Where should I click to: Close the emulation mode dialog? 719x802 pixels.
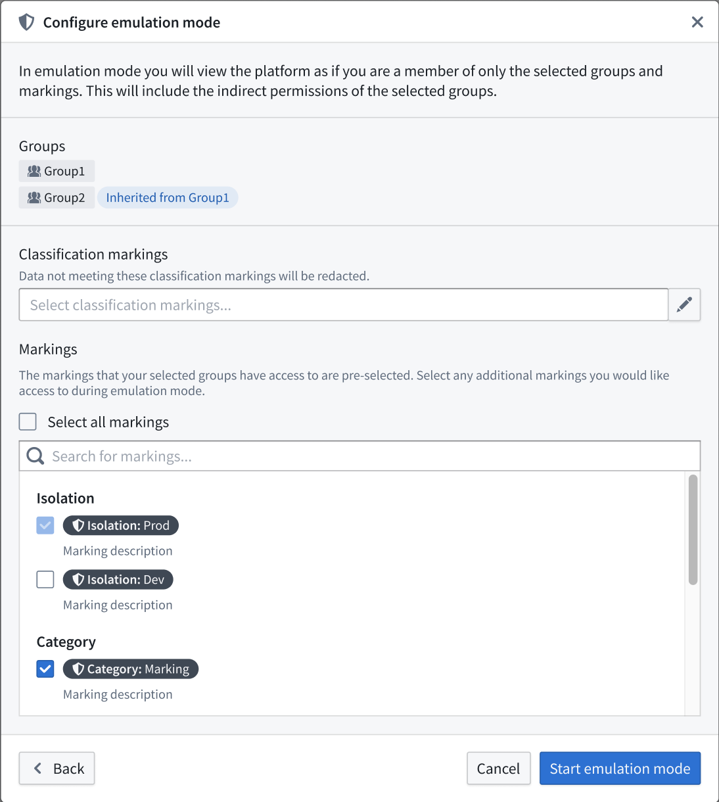click(697, 22)
